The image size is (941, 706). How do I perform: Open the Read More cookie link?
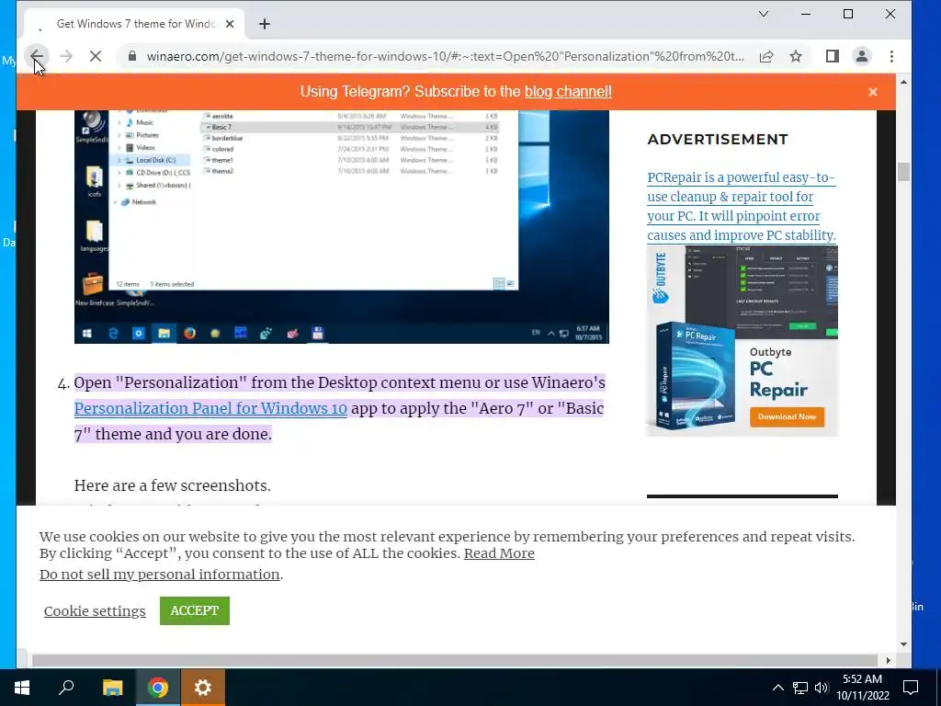click(499, 553)
